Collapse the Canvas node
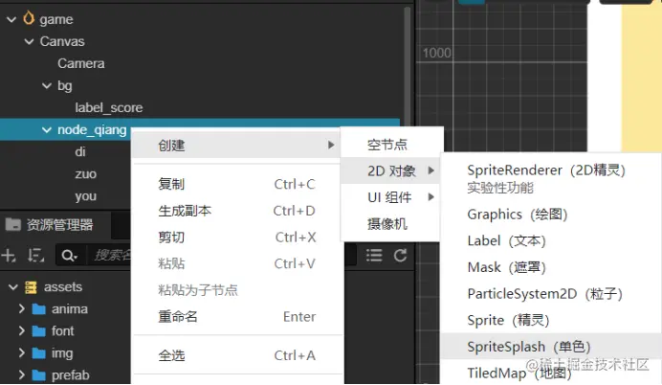 pyautogui.click(x=29, y=41)
